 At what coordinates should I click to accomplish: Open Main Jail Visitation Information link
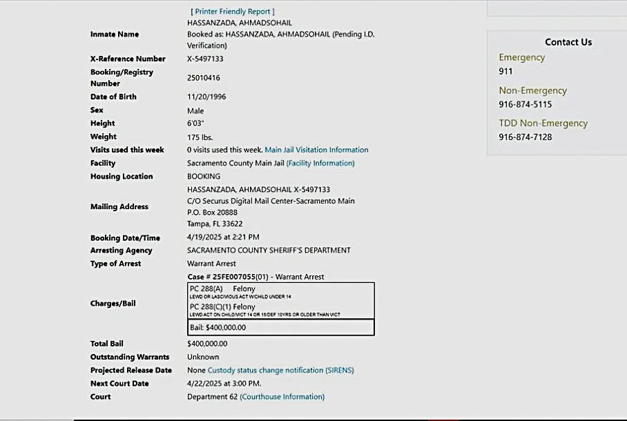pyautogui.click(x=316, y=150)
